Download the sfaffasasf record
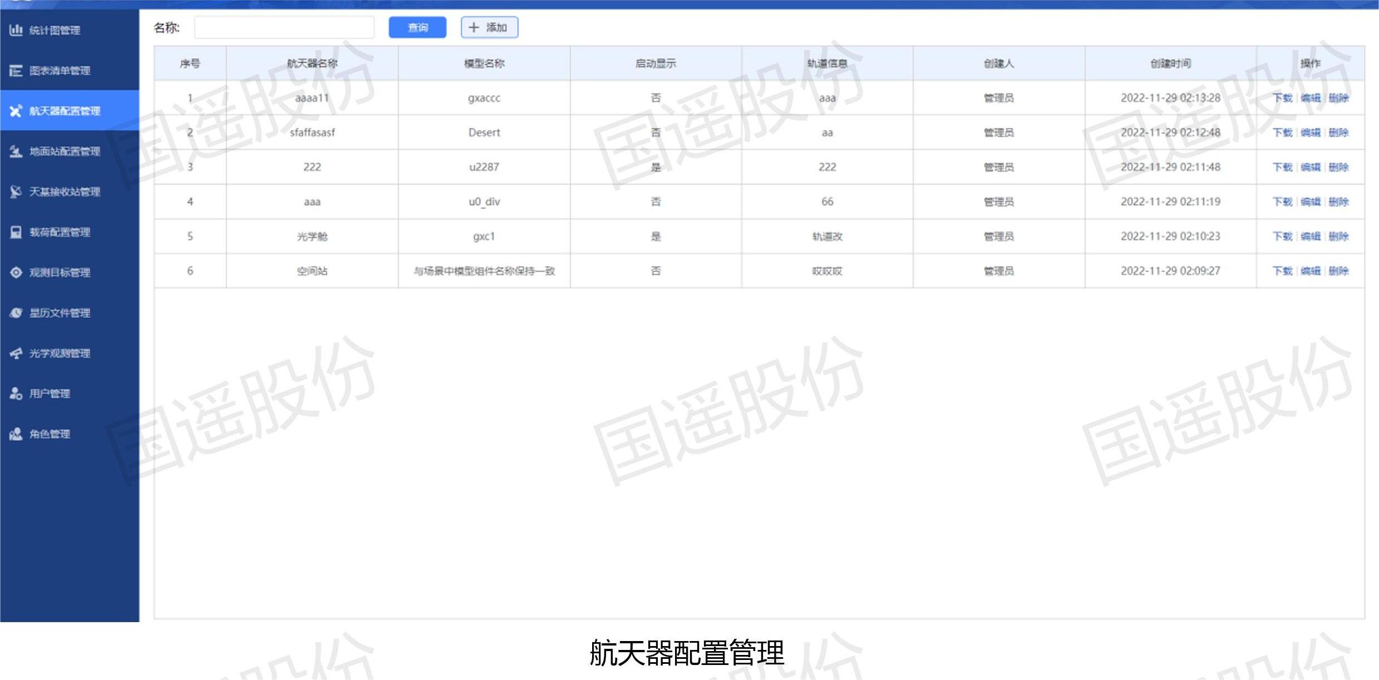1379x680 pixels. click(1283, 133)
